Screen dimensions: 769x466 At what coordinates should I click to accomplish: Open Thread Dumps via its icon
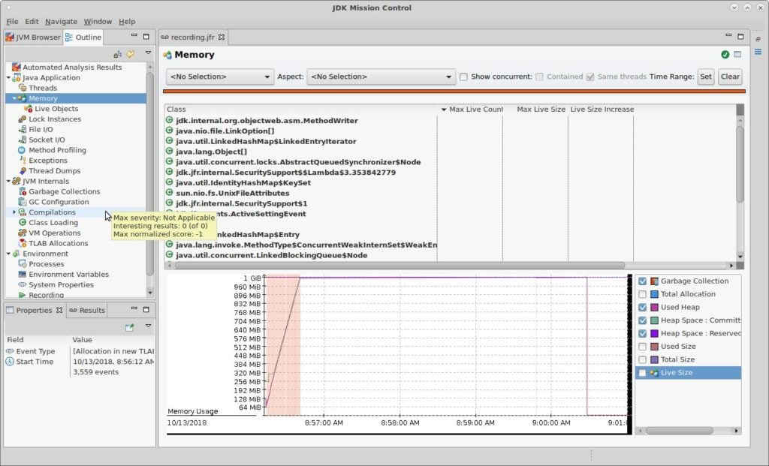22,170
